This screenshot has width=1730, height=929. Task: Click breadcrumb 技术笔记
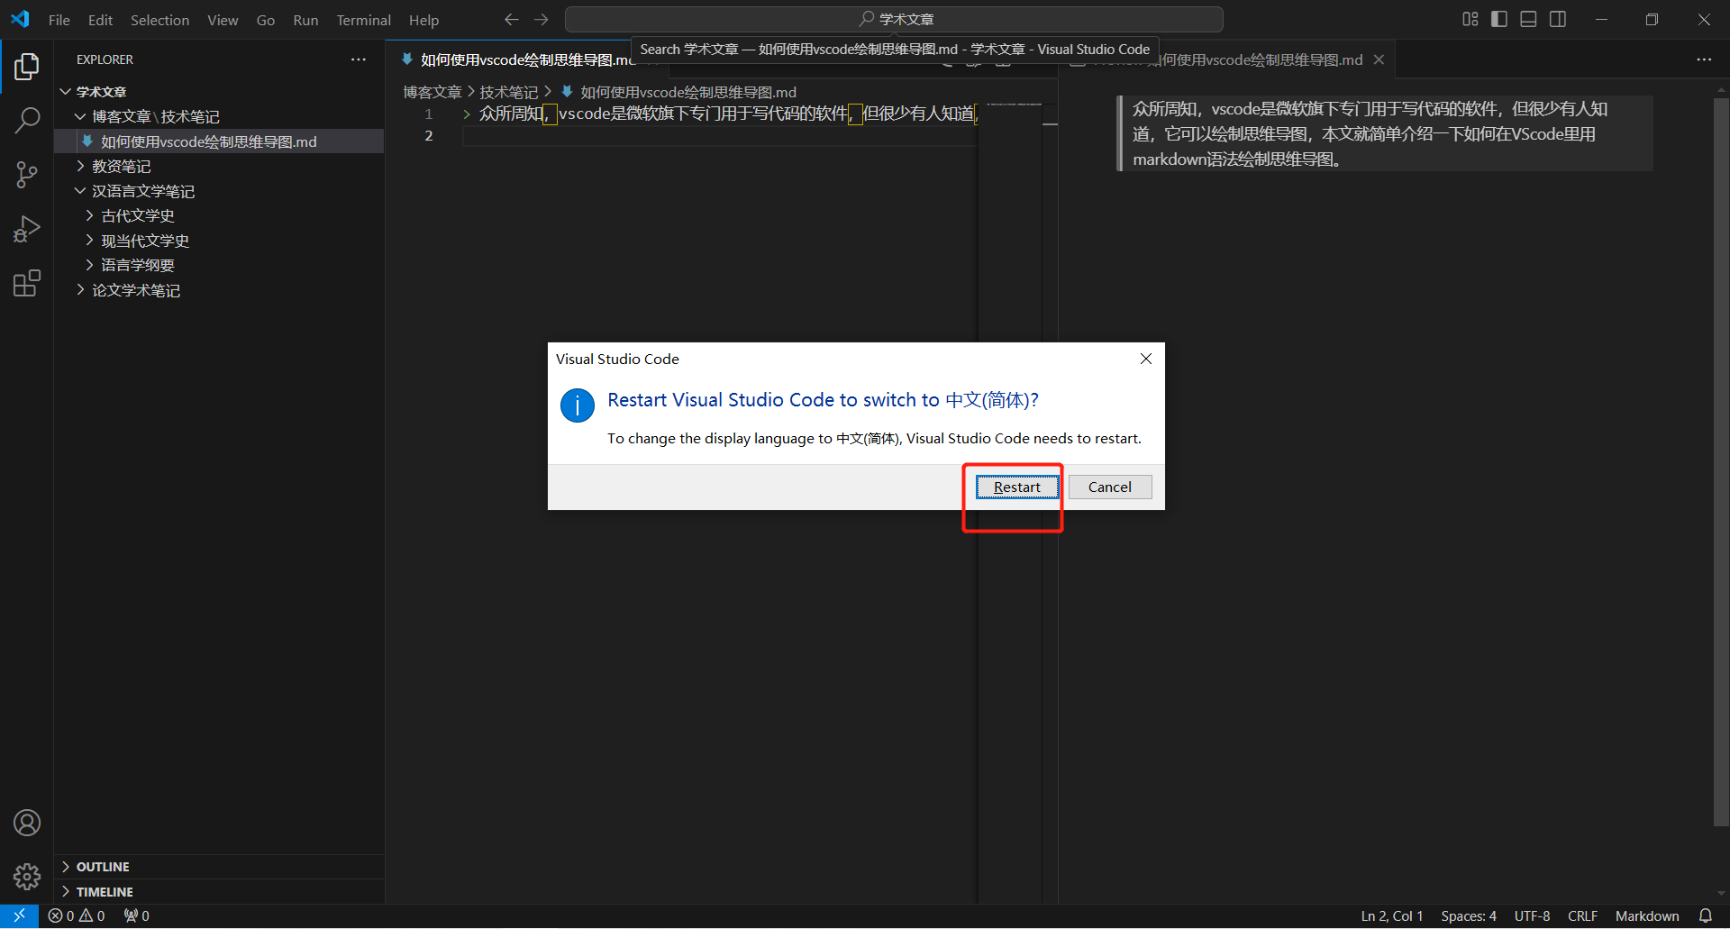pyautogui.click(x=508, y=92)
